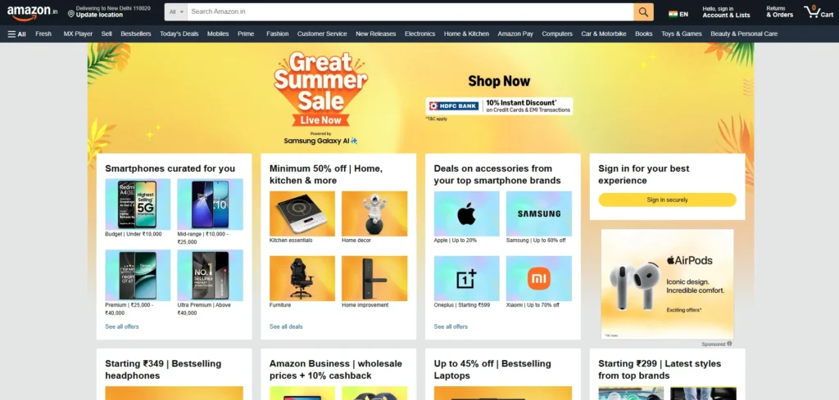The height and width of the screenshot is (400, 839).
Task: Click the Amazon.in logo
Action: (32, 12)
